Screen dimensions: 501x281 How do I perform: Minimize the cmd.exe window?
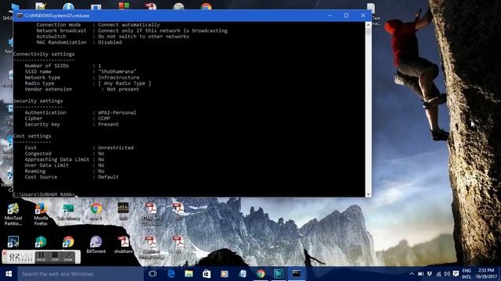point(330,16)
